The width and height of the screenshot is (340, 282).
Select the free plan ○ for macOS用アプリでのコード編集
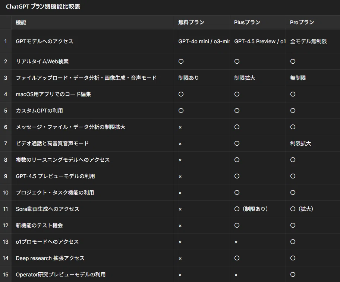coord(181,94)
